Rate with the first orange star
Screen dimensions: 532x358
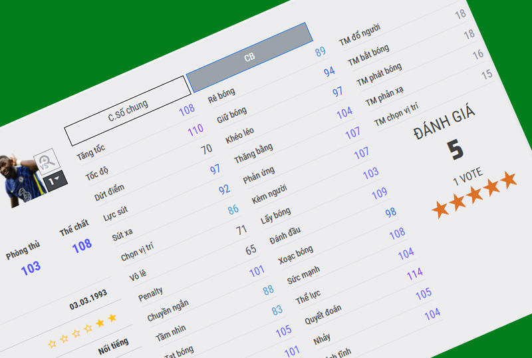coord(440,210)
